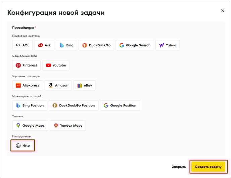The width and height of the screenshot is (231, 178).
Task: Pick Pinterest under social networks
Action: [27, 65]
